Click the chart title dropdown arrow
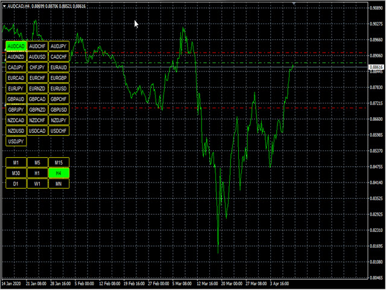This screenshot has height=290, width=386. 4,7
